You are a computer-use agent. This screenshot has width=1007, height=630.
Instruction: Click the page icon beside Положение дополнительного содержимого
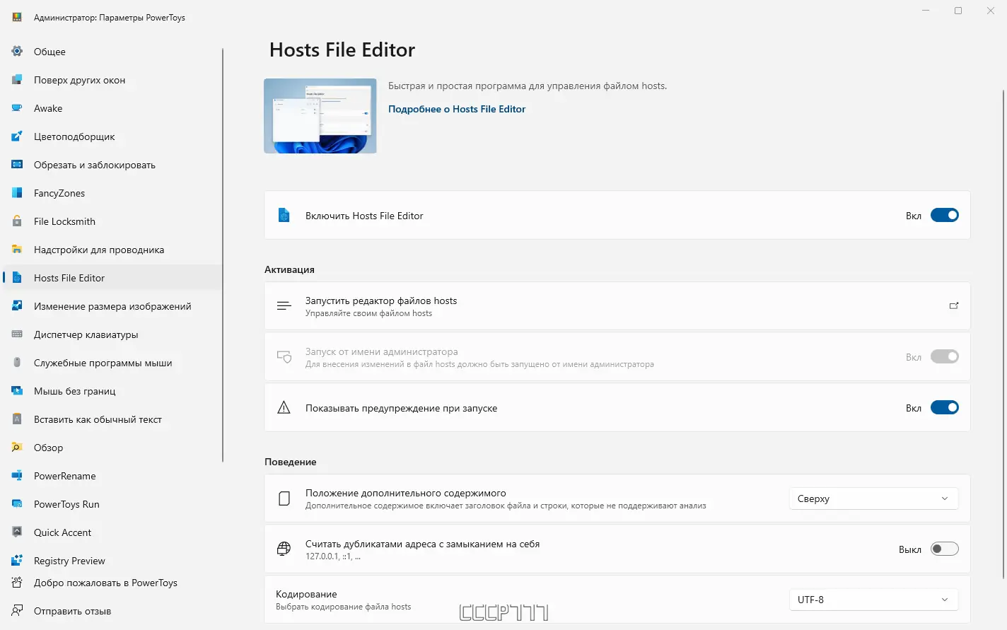pyautogui.click(x=284, y=498)
